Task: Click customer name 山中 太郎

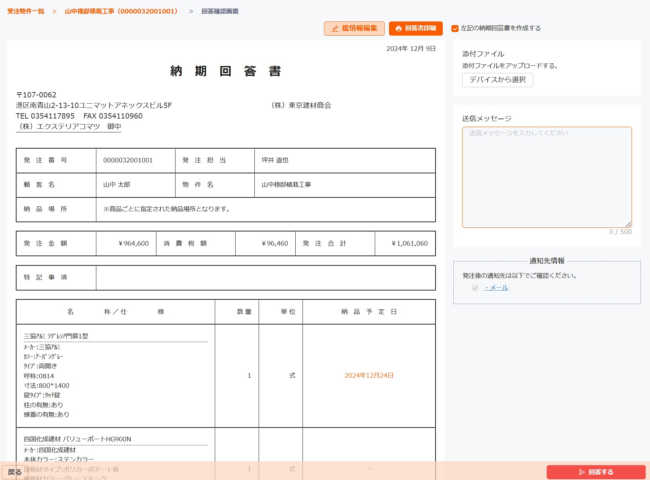Action: click(117, 185)
